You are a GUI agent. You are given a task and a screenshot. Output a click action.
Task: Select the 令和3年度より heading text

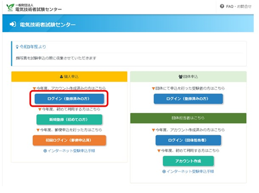click(33, 47)
